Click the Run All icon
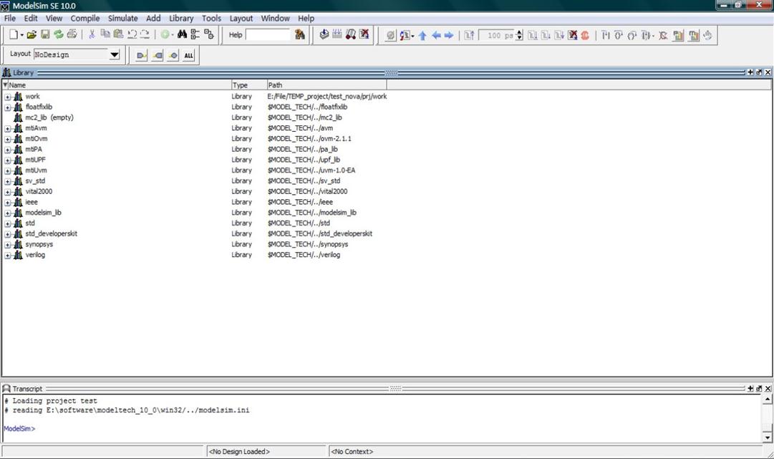This screenshot has height=459, width=774. (558, 36)
